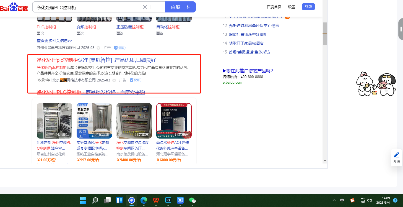Click the 保障 badge on the 苏州亚昌 ad

coord(119,48)
